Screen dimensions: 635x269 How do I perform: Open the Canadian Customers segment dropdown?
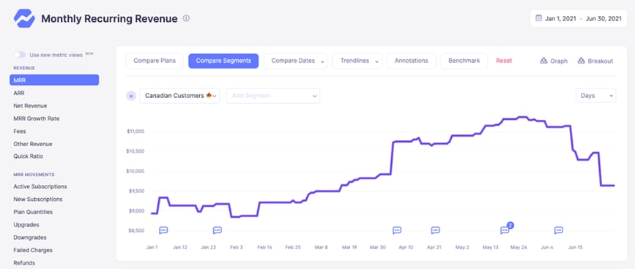(180, 96)
